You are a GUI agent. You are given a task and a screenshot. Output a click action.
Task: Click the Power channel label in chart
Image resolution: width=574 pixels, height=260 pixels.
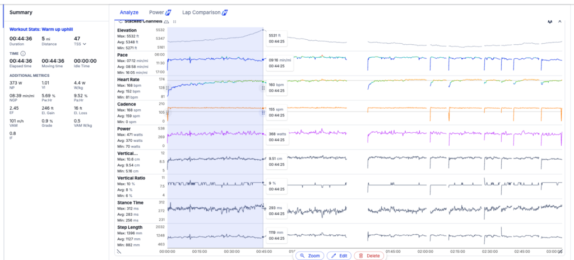point(124,129)
